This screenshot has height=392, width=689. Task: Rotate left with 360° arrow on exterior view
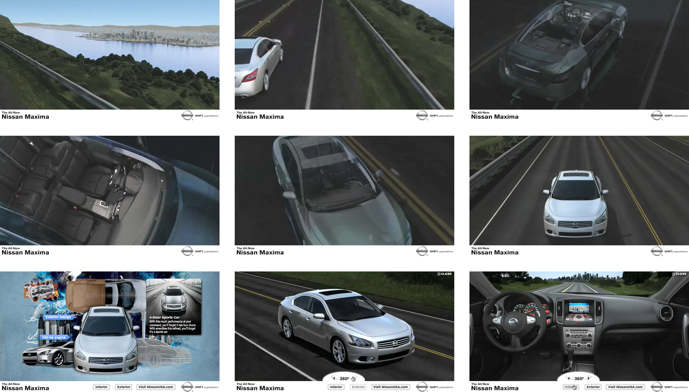point(334,378)
